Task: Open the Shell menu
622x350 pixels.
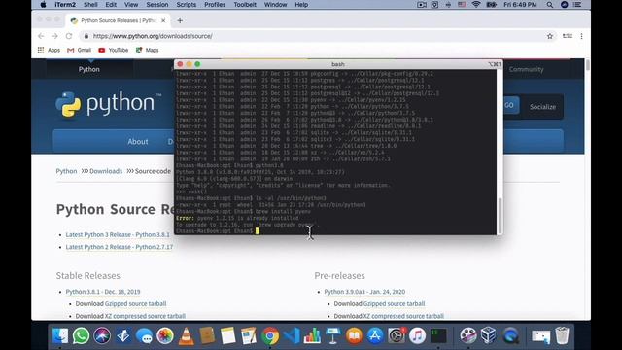Action: [90, 5]
